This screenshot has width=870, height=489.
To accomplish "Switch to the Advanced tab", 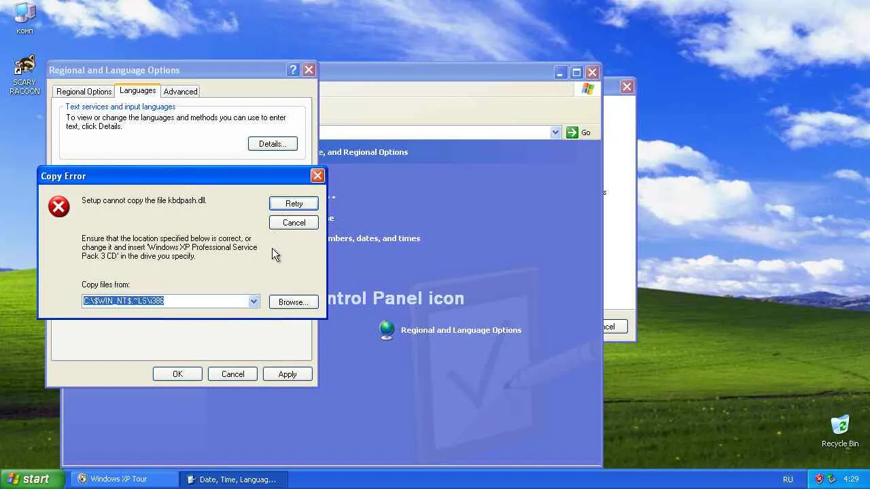I will click(180, 92).
